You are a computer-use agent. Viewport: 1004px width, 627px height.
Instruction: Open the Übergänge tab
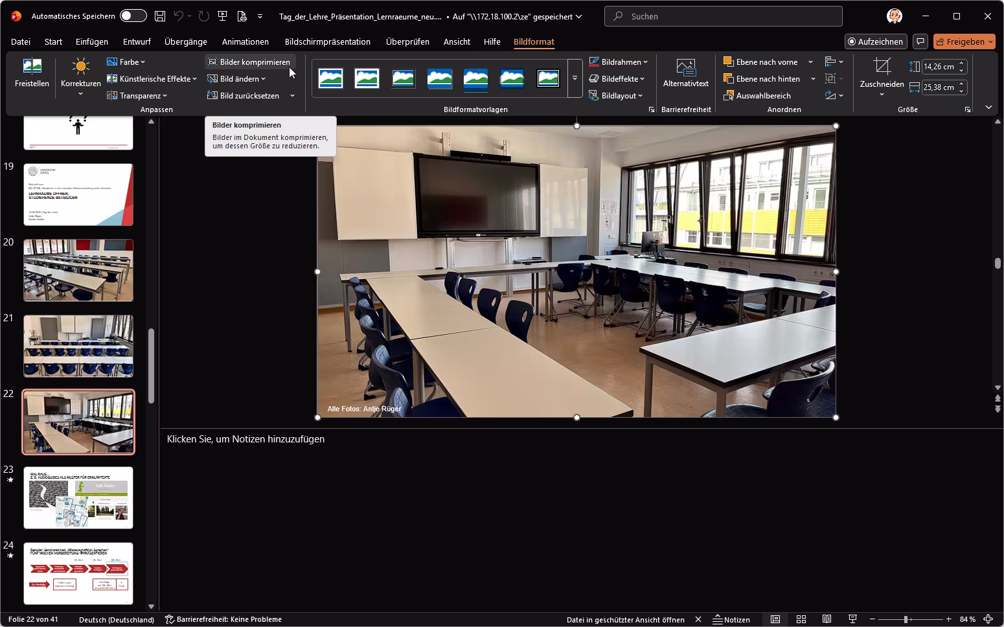[186, 41]
